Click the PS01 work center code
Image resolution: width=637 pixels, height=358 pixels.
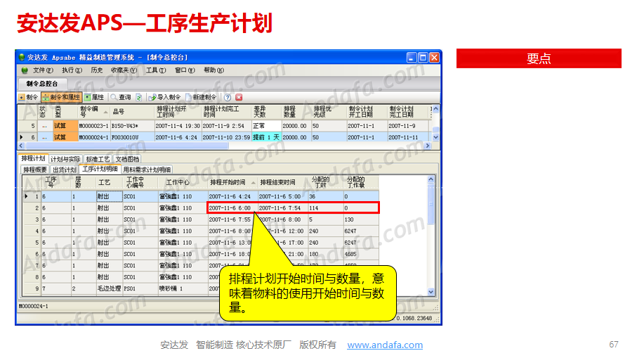click(140, 288)
